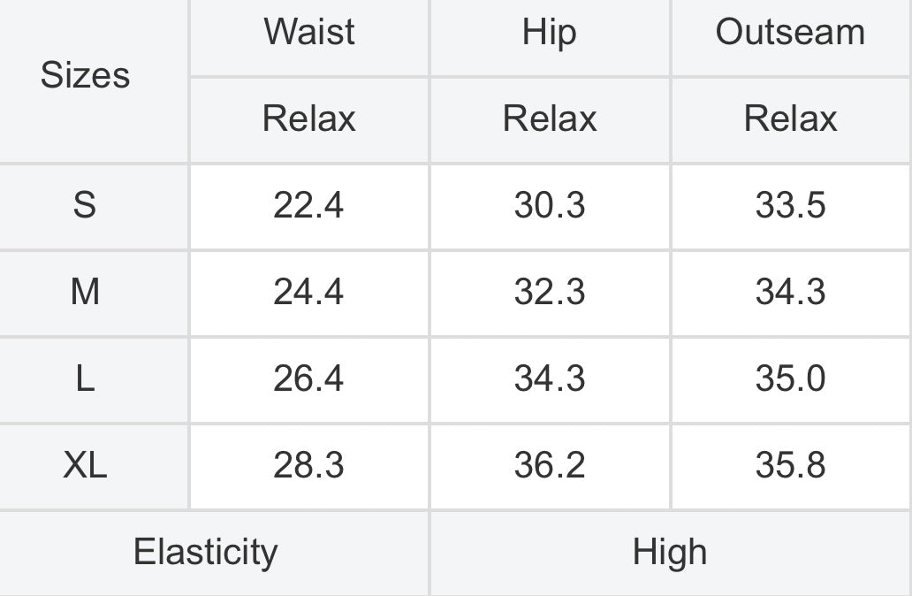Select the S size row label
The height and width of the screenshot is (596, 912).
[x=85, y=205]
